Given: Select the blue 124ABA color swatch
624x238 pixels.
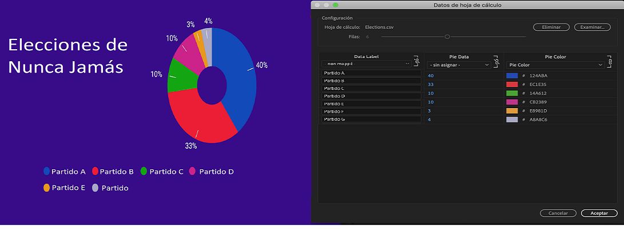Looking at the screenshot, I should (512, 76).
